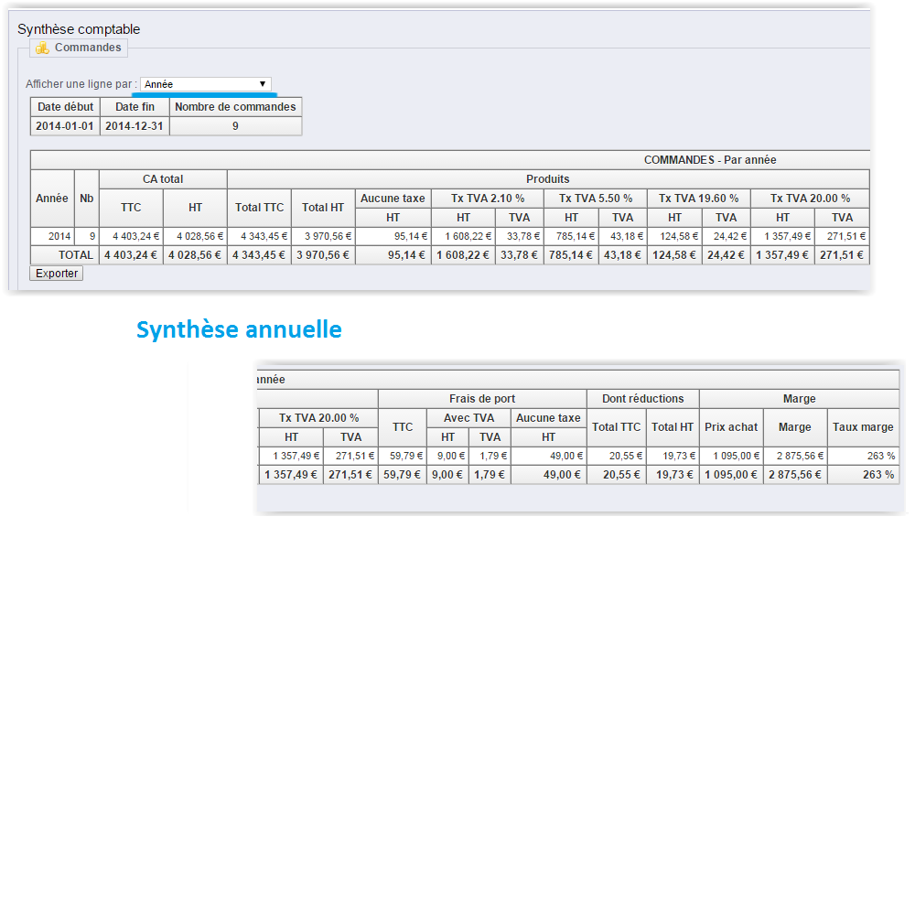The image size is (915, 915).
Task: Open the Commandes tab
Action: 87,48
